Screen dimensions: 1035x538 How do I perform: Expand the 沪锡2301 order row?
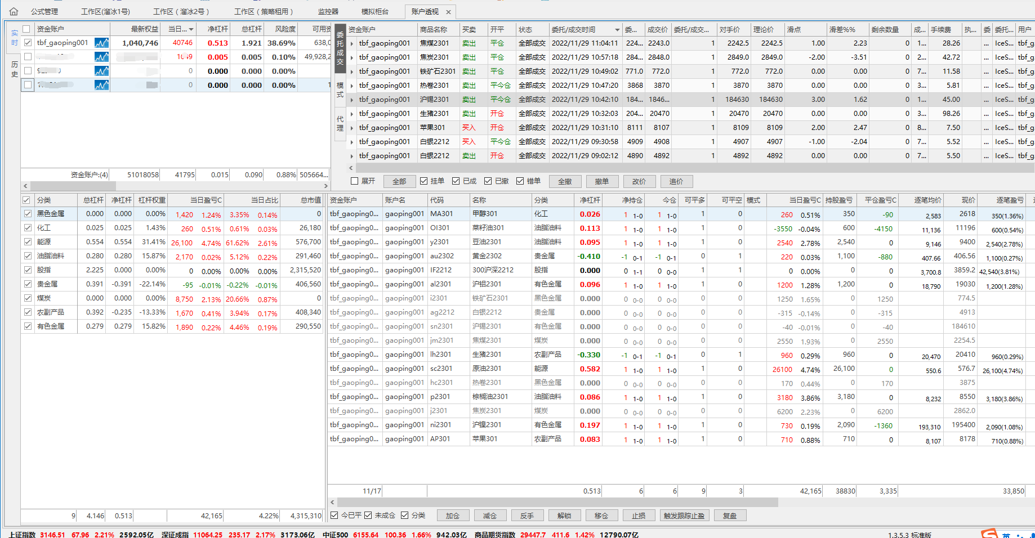pyautogui.click(x=352, y=100)
